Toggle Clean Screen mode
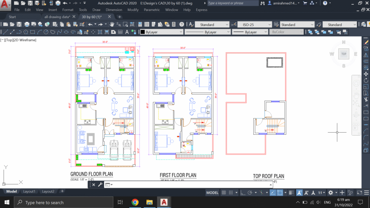Viewport: 370px width, 208px height. pyautogui.click(x=360, y=193)
